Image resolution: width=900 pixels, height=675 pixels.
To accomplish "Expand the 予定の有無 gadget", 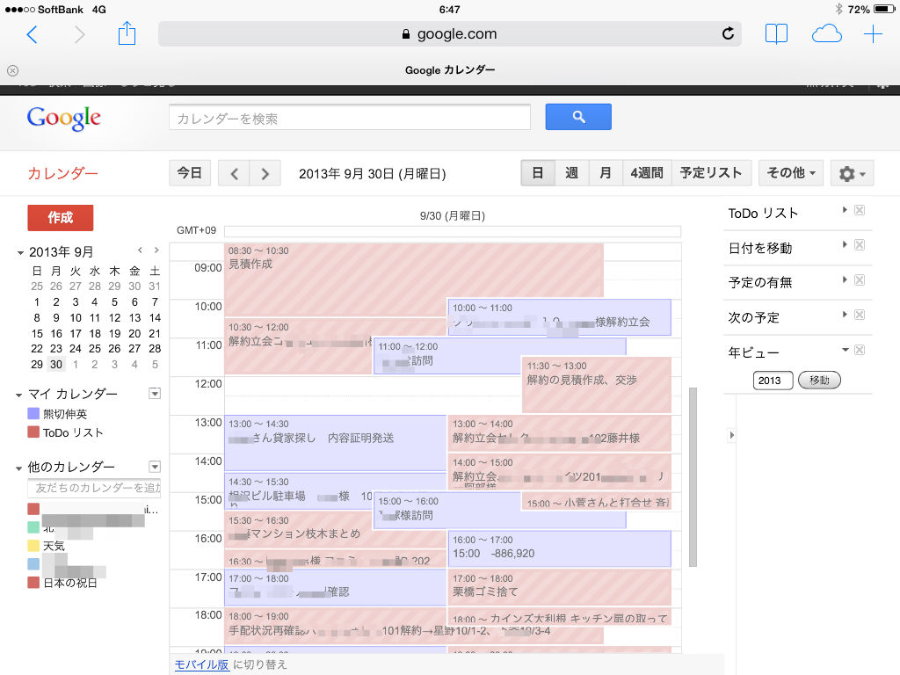I will click(845, 280).
